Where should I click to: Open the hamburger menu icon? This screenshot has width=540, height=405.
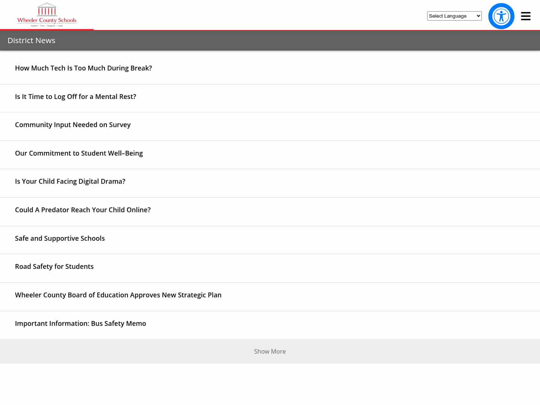pos(525,16)
